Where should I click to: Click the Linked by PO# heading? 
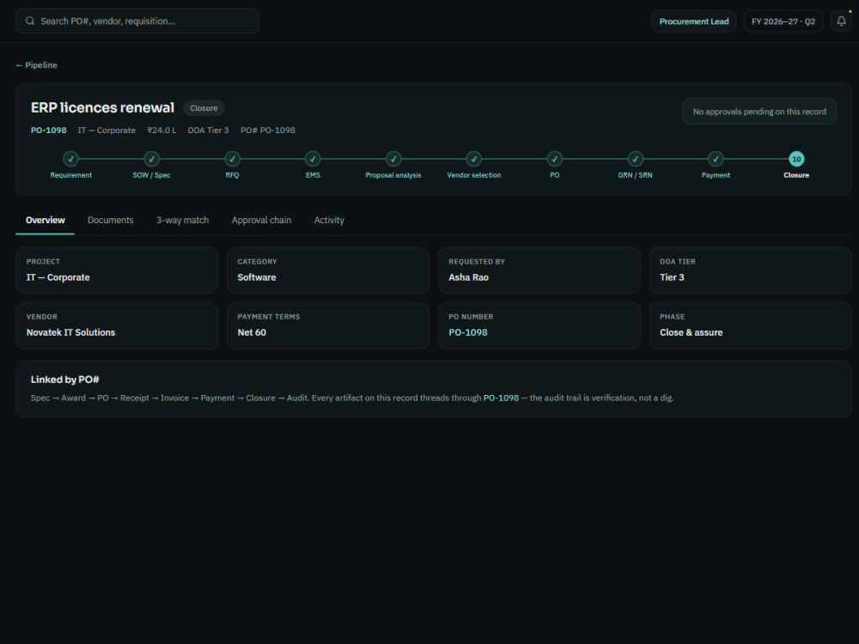tap(64, 380)
